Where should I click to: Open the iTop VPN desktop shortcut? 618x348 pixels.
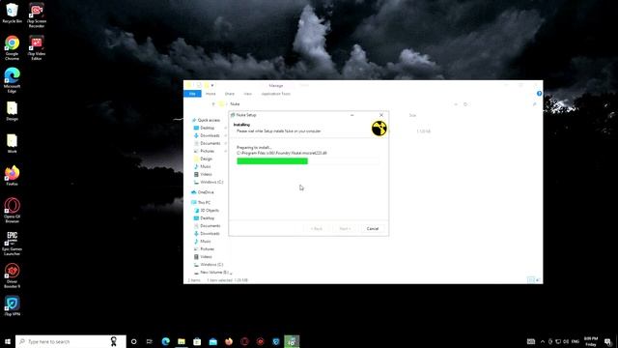[x=12, y=306]
